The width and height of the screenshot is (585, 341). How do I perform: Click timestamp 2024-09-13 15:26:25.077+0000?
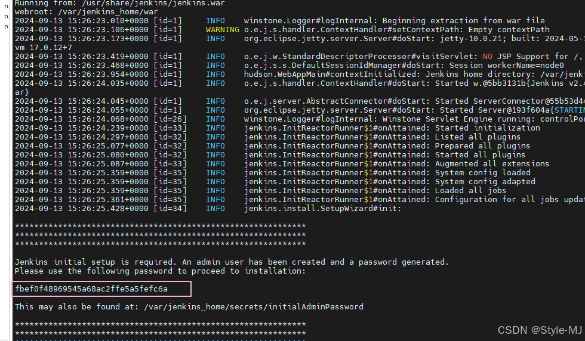point(81,146)
